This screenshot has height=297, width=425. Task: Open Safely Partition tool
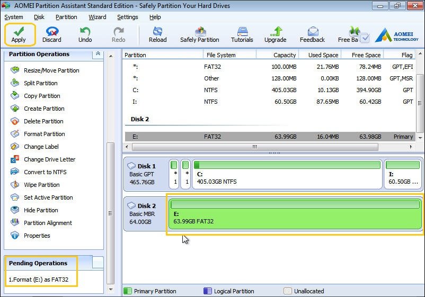pos(200,34)
